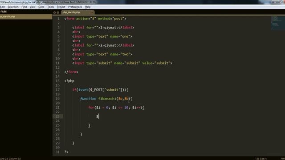Click the closing ?> tag
The image size is (285, 160).
pos(66,152)
